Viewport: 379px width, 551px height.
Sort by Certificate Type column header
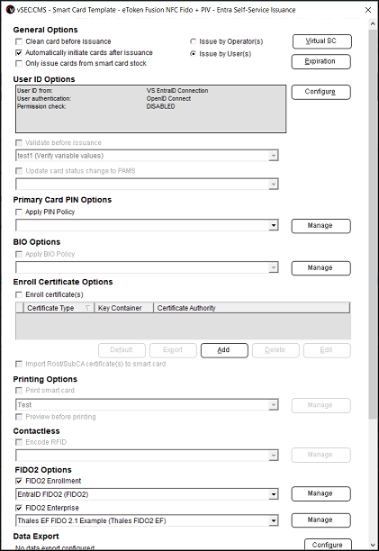click(59, 308)
